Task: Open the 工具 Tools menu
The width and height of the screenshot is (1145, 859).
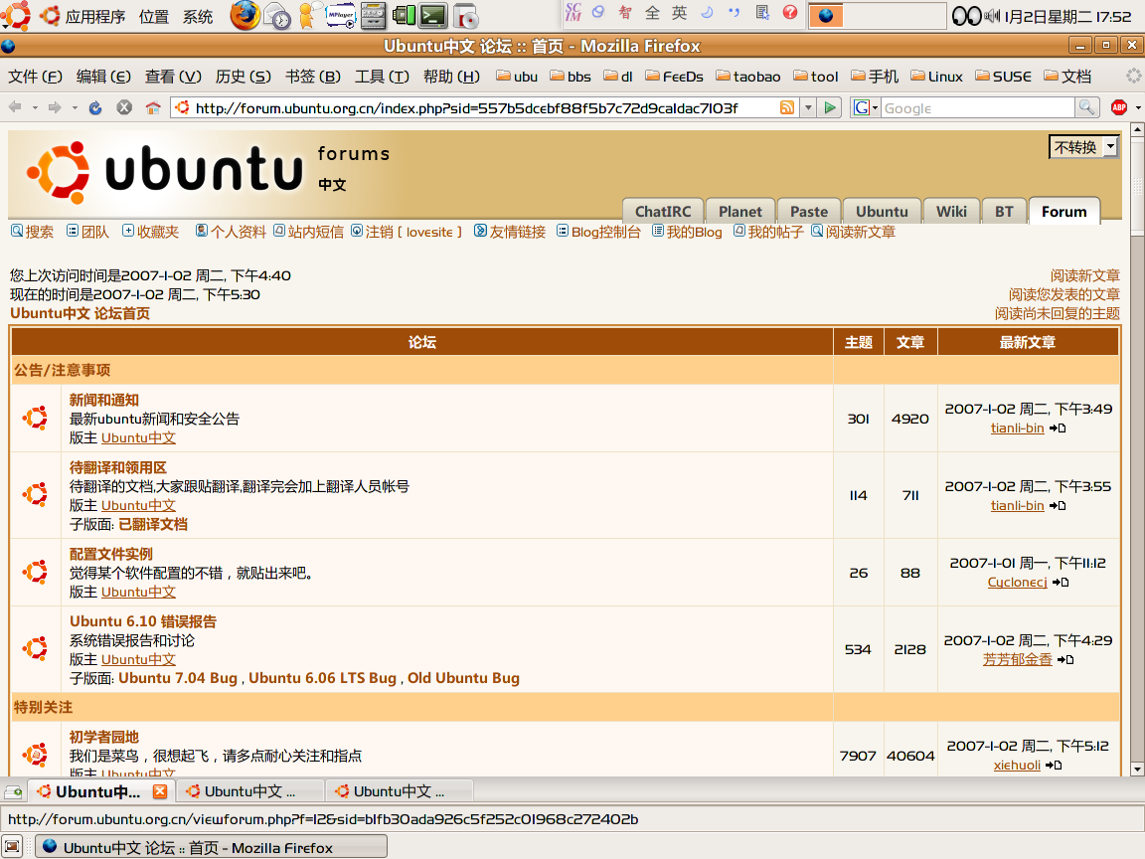Action: coord(382,77)
